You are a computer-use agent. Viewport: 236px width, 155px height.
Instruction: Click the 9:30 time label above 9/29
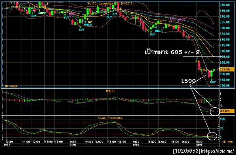pos(73,142)
